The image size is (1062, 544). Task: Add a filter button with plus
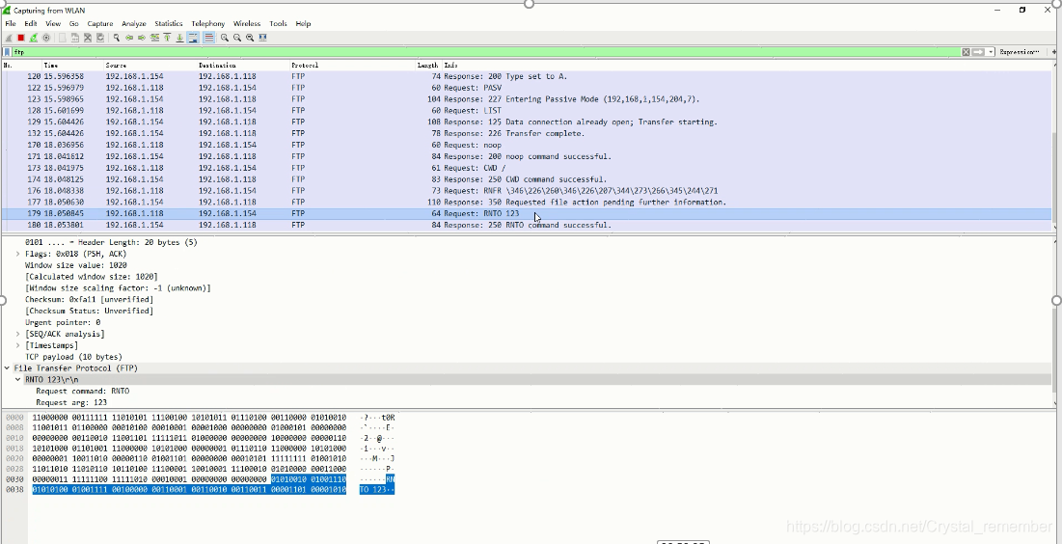pos(1054,52)
